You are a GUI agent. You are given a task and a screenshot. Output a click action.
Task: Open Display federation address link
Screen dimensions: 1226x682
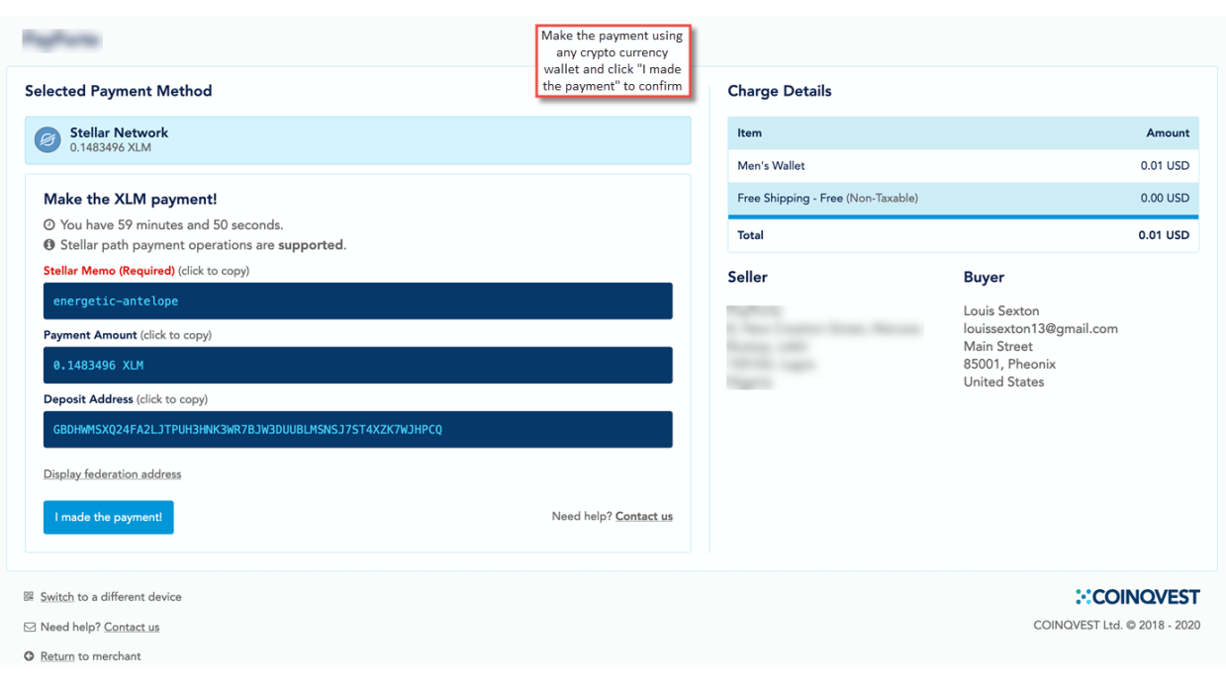[x=112, y=474]
